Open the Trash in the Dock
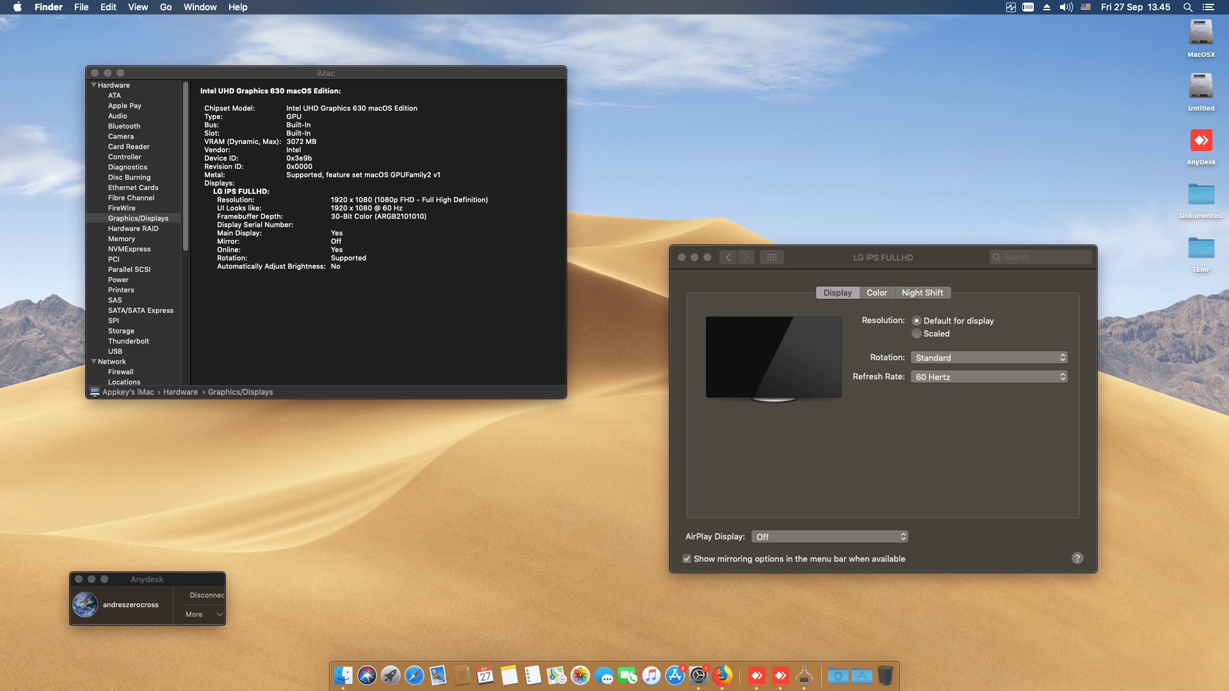Viewport: 1229px width, 691px height. click(x=885, y=675)
